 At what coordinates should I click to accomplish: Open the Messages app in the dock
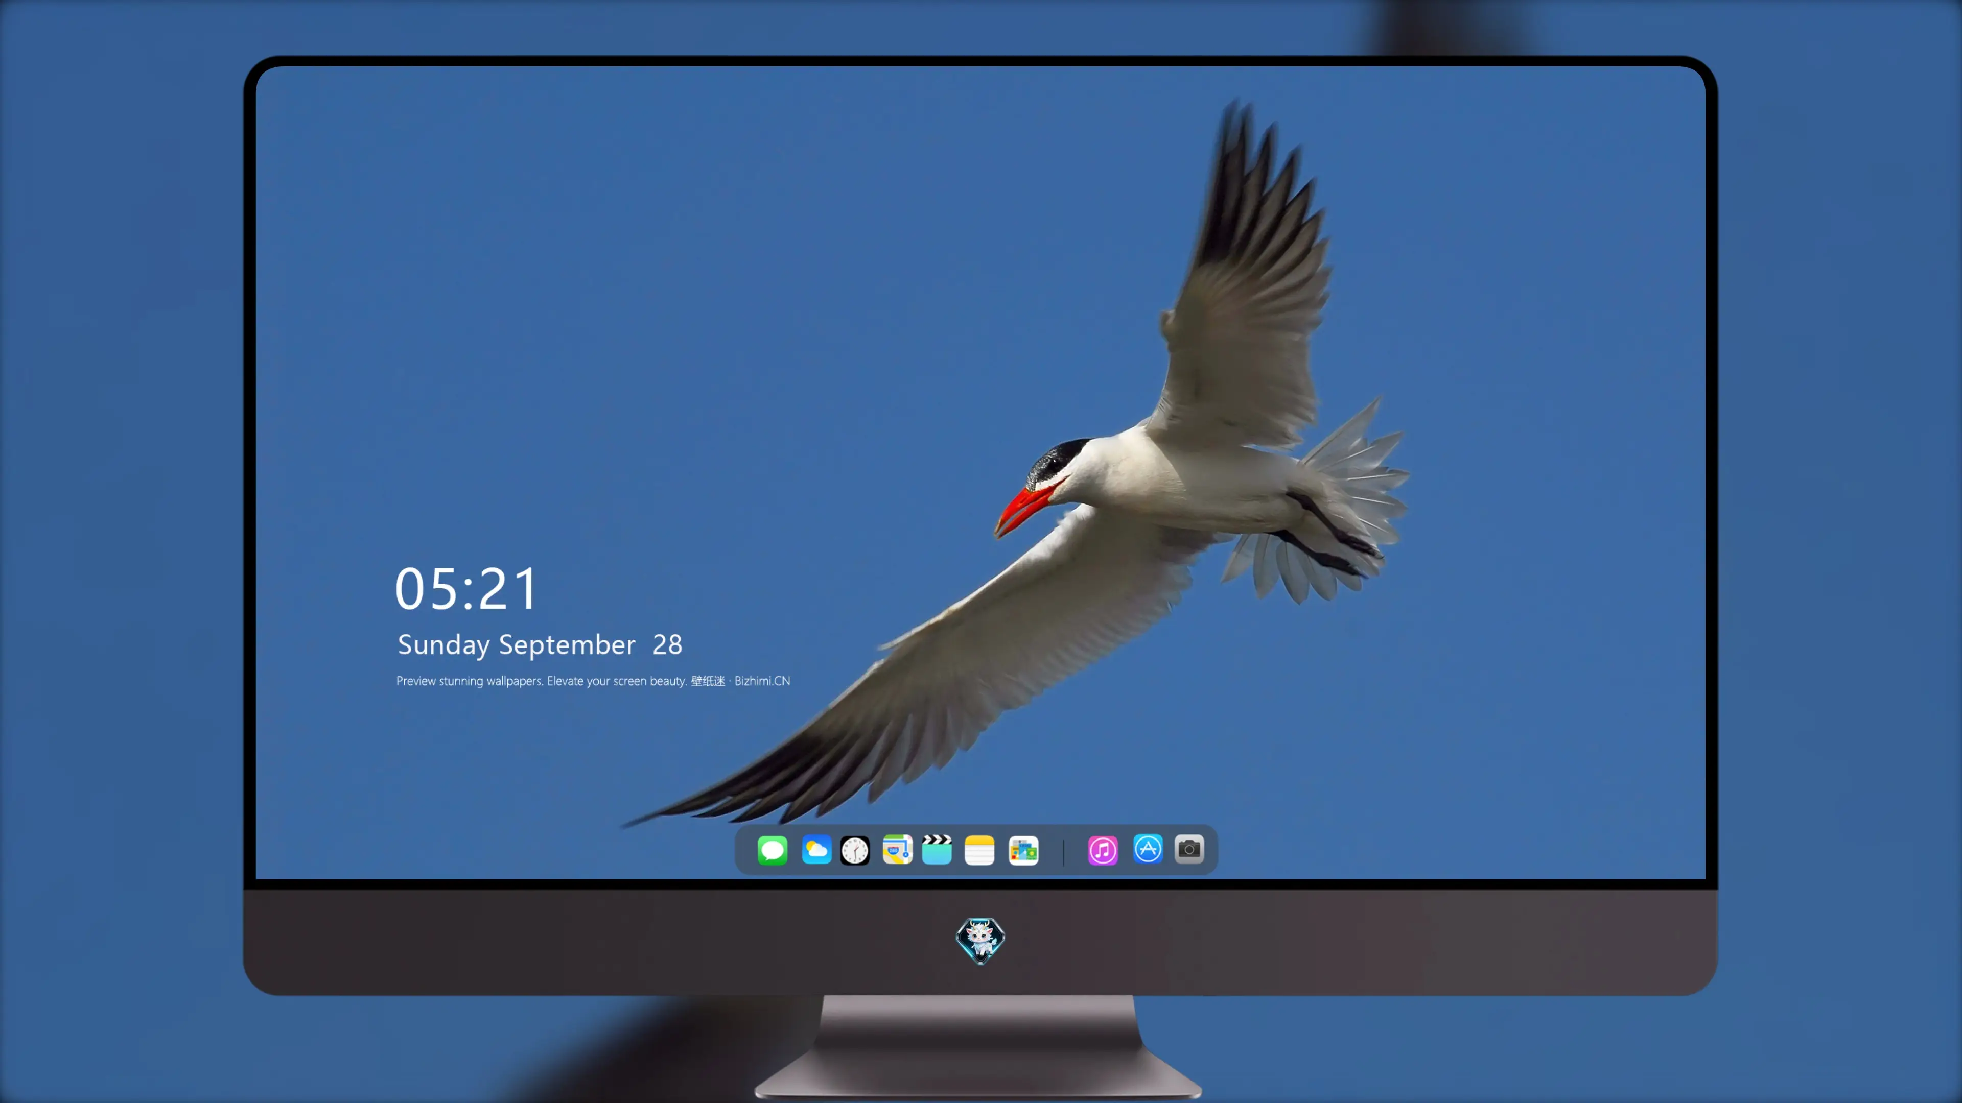[x=773, y=850]
